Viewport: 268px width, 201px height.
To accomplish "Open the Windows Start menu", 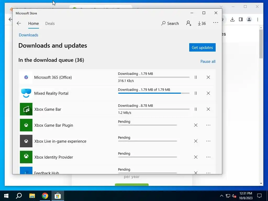I will tap(6, 196).
